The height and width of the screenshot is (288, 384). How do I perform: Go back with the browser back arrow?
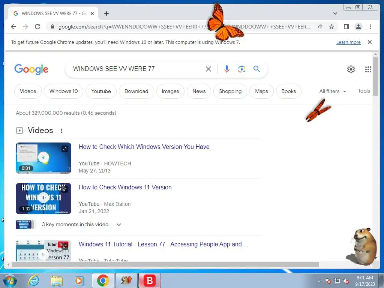pos(13,27)
